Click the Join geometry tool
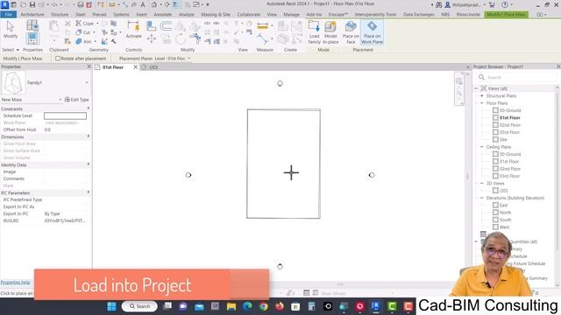 click(x=84, y=42)
